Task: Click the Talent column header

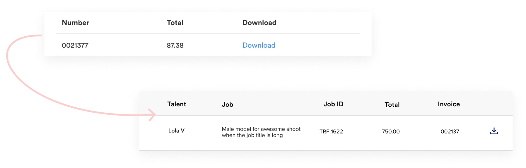Action: pyautogui.click(x=177, y=104)
